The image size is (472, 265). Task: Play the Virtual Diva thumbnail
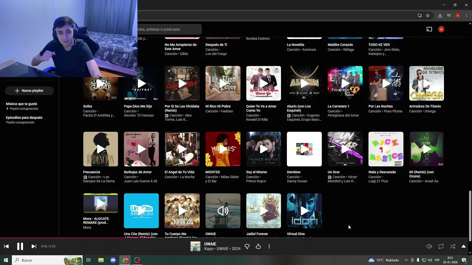304,211
